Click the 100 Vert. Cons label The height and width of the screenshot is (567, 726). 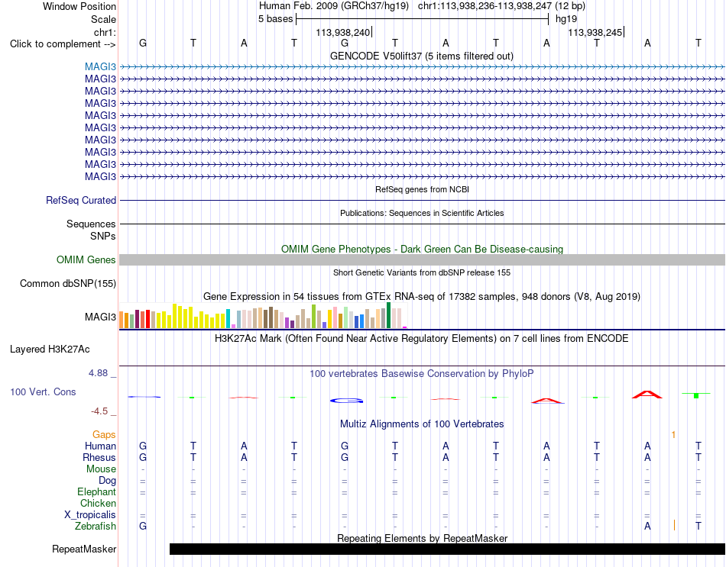[x=43, y=391]
